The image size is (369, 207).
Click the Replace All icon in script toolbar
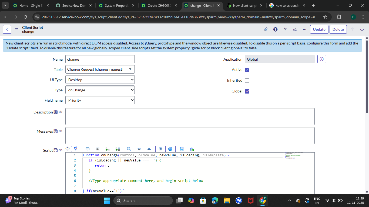(x=118, y=149)
